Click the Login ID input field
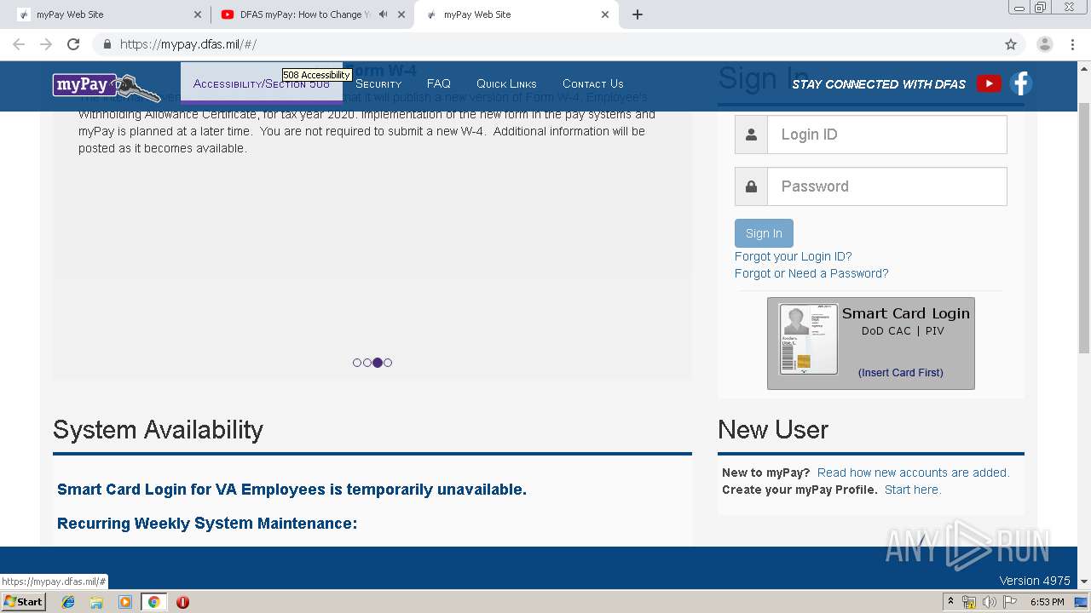Viewport: 1091px width, 613px height. [x=887, y=135]
